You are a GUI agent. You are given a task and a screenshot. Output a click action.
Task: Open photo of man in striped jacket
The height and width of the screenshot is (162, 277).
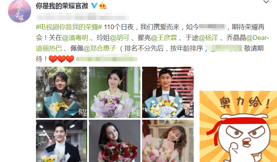pyautogui.click(x=168, y=92)
